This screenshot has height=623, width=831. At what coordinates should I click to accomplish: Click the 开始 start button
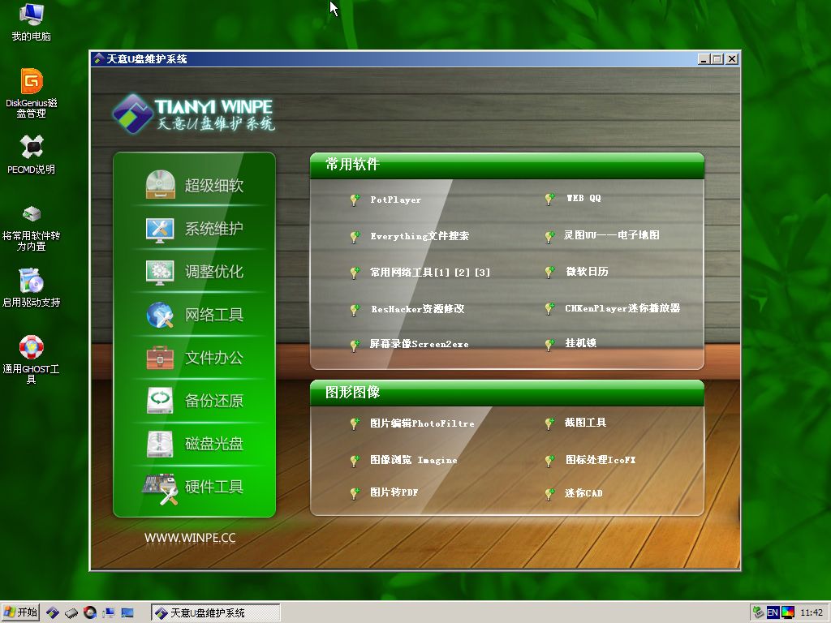pyautogui.click(x=20, y=613)
